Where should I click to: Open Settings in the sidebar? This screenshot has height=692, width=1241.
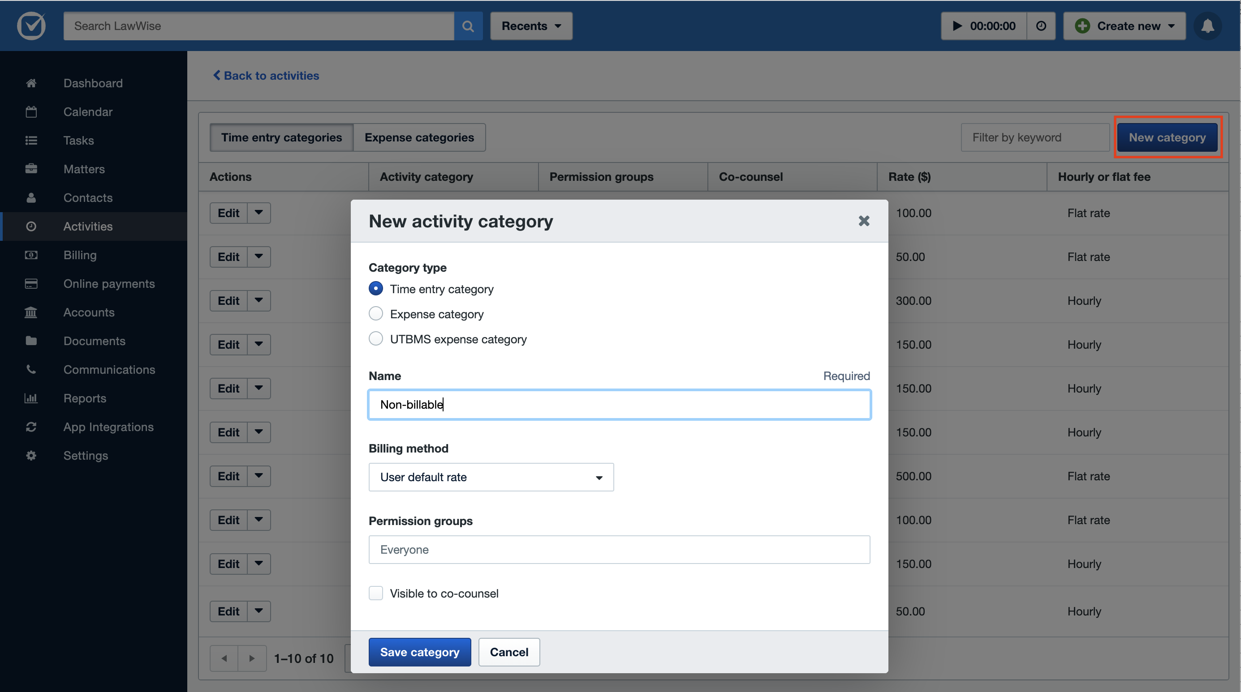[x=86, y=455]
